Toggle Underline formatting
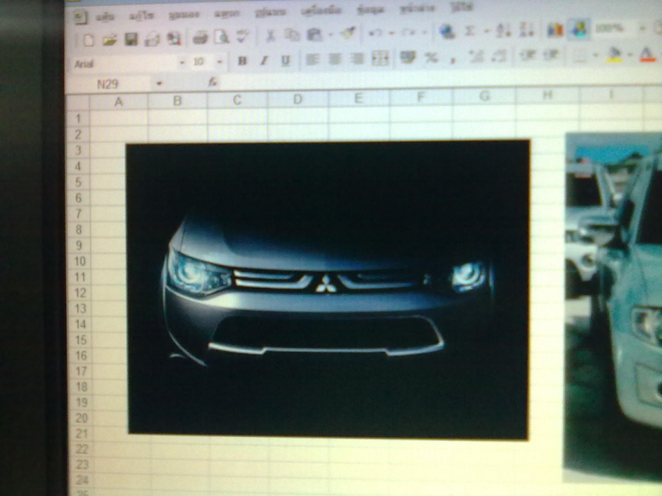Screen dimensions: 662x496 click(x=286, y=61)
